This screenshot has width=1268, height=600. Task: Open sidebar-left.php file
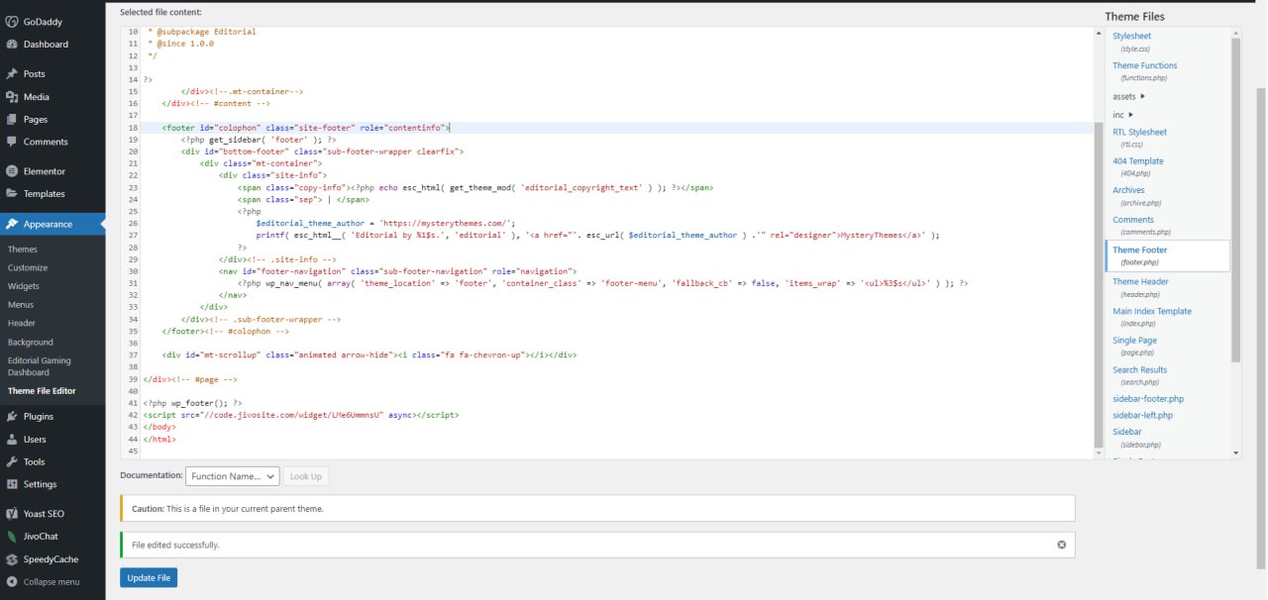tap(1142, 416)
